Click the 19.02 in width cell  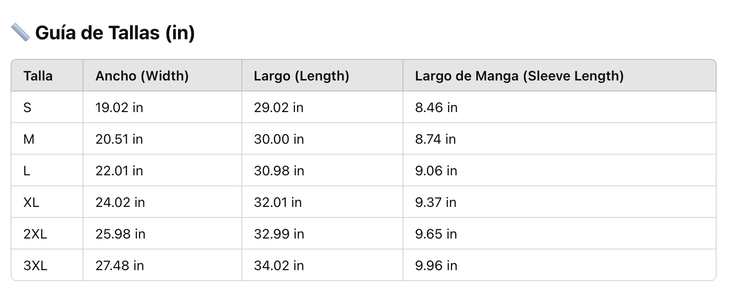[119, 107]
